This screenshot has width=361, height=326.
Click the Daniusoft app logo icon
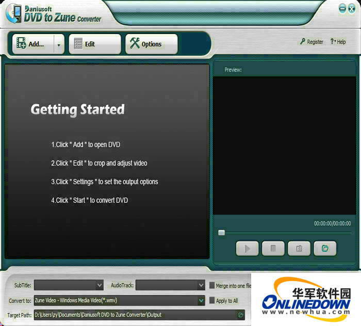[x=14, y=13]
